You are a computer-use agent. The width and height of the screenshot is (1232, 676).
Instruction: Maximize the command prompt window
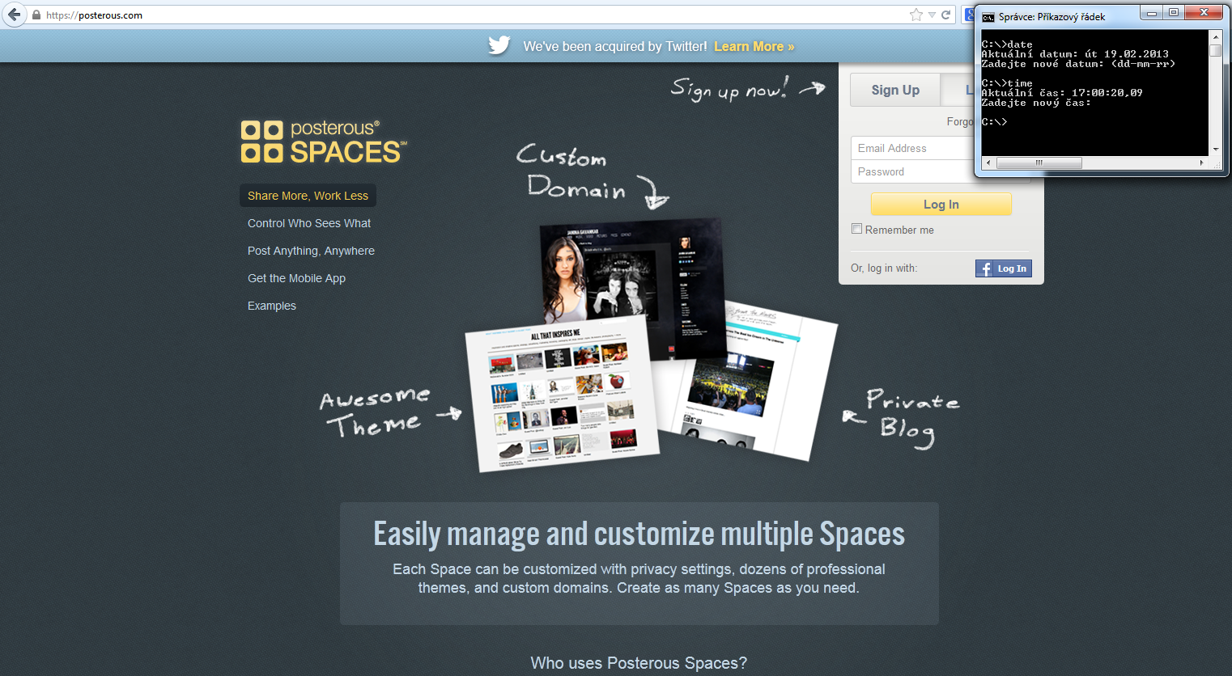tap(1174, 13)
